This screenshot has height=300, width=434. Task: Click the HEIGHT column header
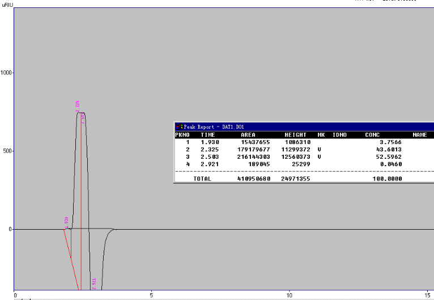295,135
